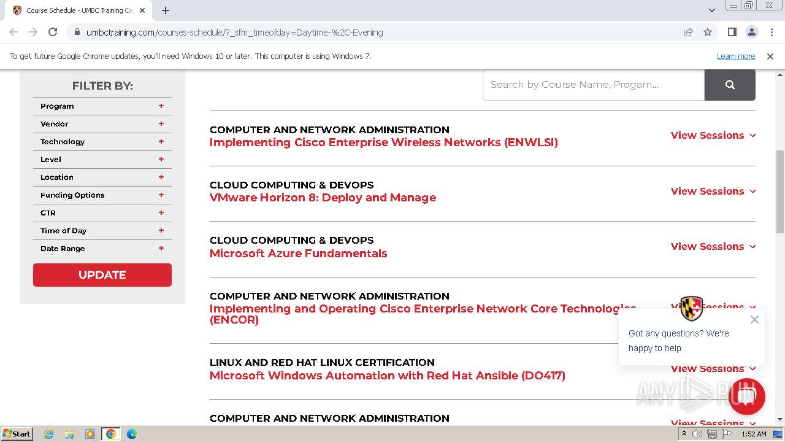Open Windows Automation with Red Hat Ansible course

coord(388,376)
